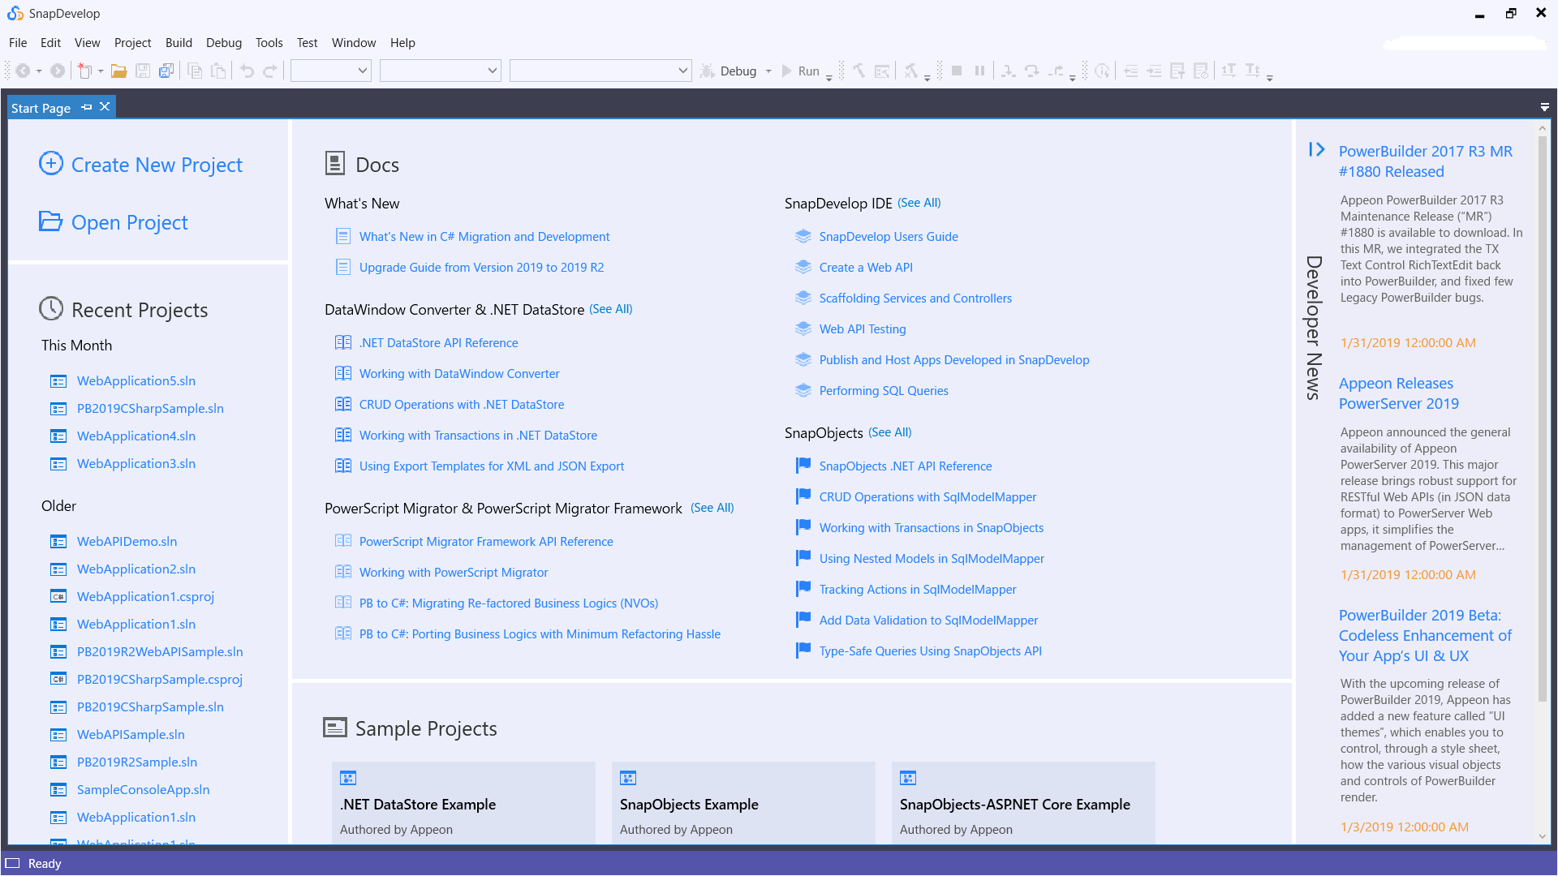This screenshot has width=1558, height=876.
Task: Click the Redo arrow icon
Action: click(269, 71)
